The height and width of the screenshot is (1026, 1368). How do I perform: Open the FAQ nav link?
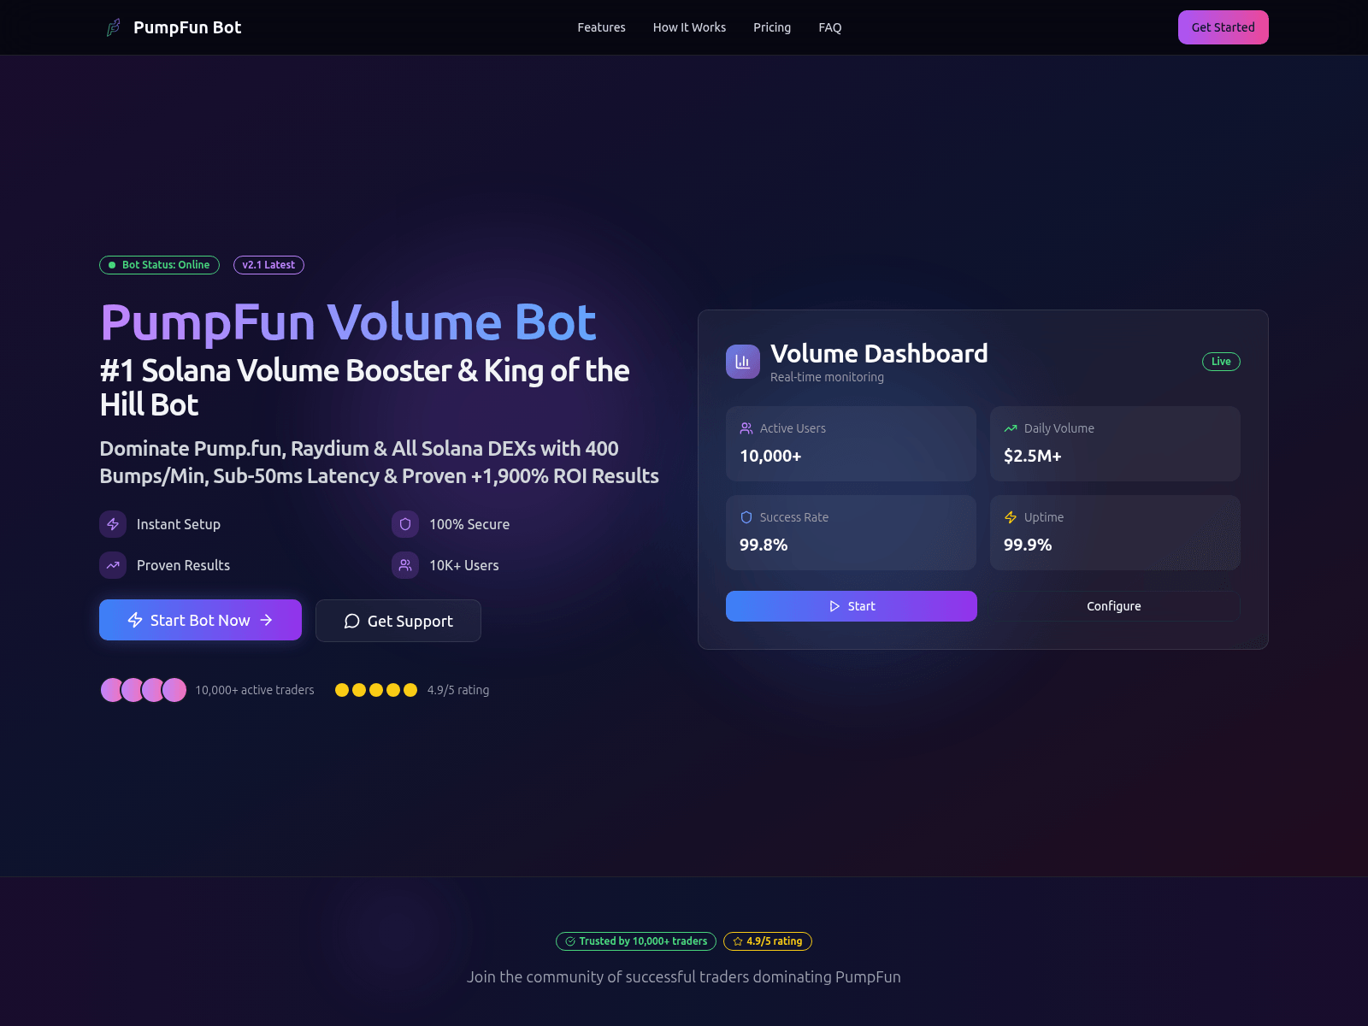pyautogui.click(x=829, y=27)
